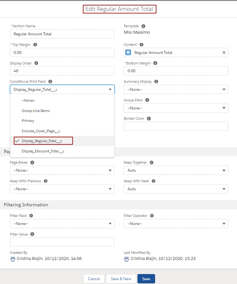Click the Filtering Information section heading
The height and width of the screenshot is (284, 237).
[x=26, y=205]
